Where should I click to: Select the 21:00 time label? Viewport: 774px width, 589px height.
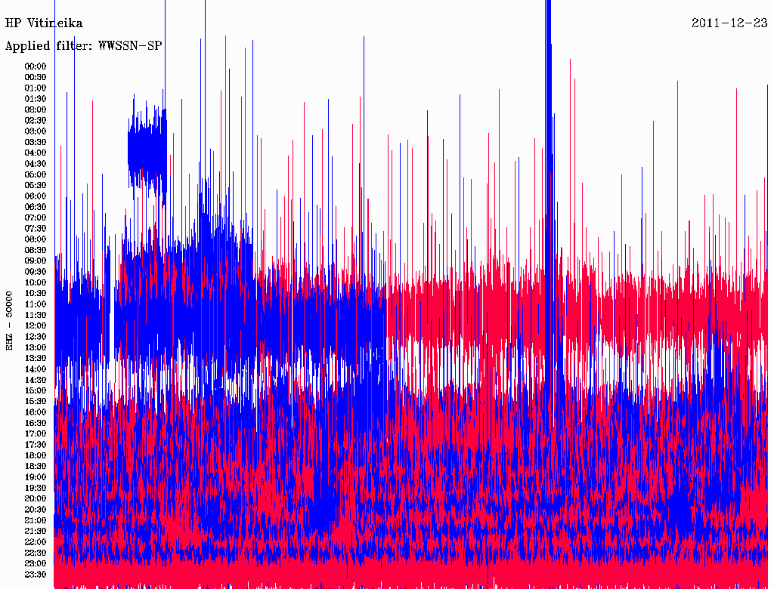pos(36,520)
